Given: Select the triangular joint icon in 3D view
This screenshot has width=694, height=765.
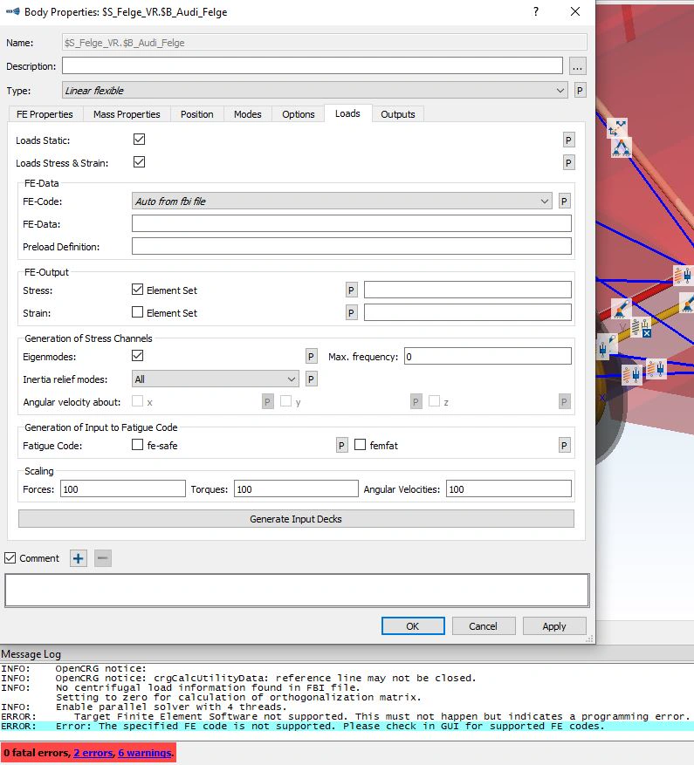Looking at the screenshot, I should (622, 147).
